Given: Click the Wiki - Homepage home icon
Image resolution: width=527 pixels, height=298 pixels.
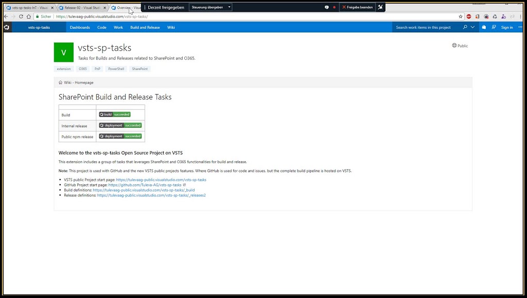Looking at the screenshot, I should (61, 82).
